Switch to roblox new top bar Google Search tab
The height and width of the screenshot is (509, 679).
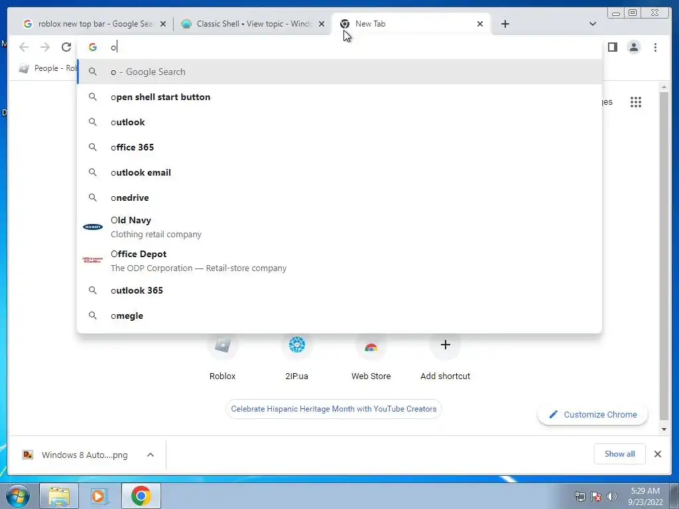(x=95, y=24)
